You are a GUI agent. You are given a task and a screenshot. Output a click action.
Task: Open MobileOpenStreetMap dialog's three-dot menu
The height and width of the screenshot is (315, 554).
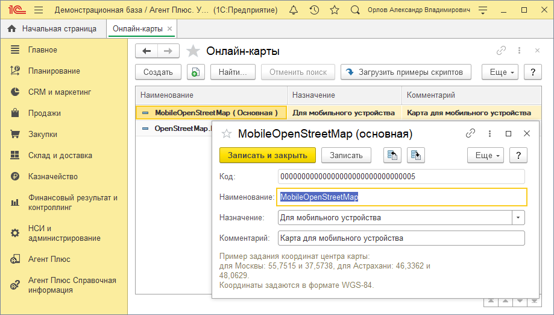point(489,133)
